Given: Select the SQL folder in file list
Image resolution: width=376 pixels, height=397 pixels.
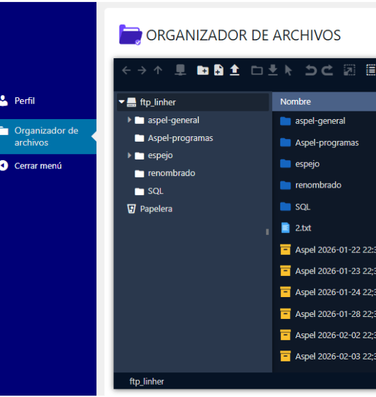Looking at the screenshot, I should click(303, 207).
